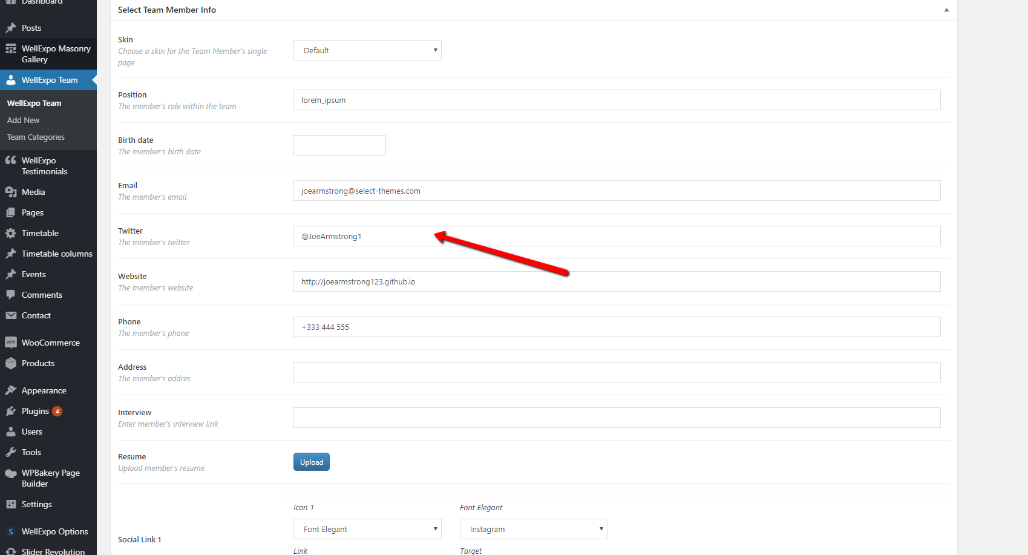Open the Icon 1 Font Elegant dropdown
This screenshot has width=1028, height=555.
pyautogui.click(x=367, y=529)
